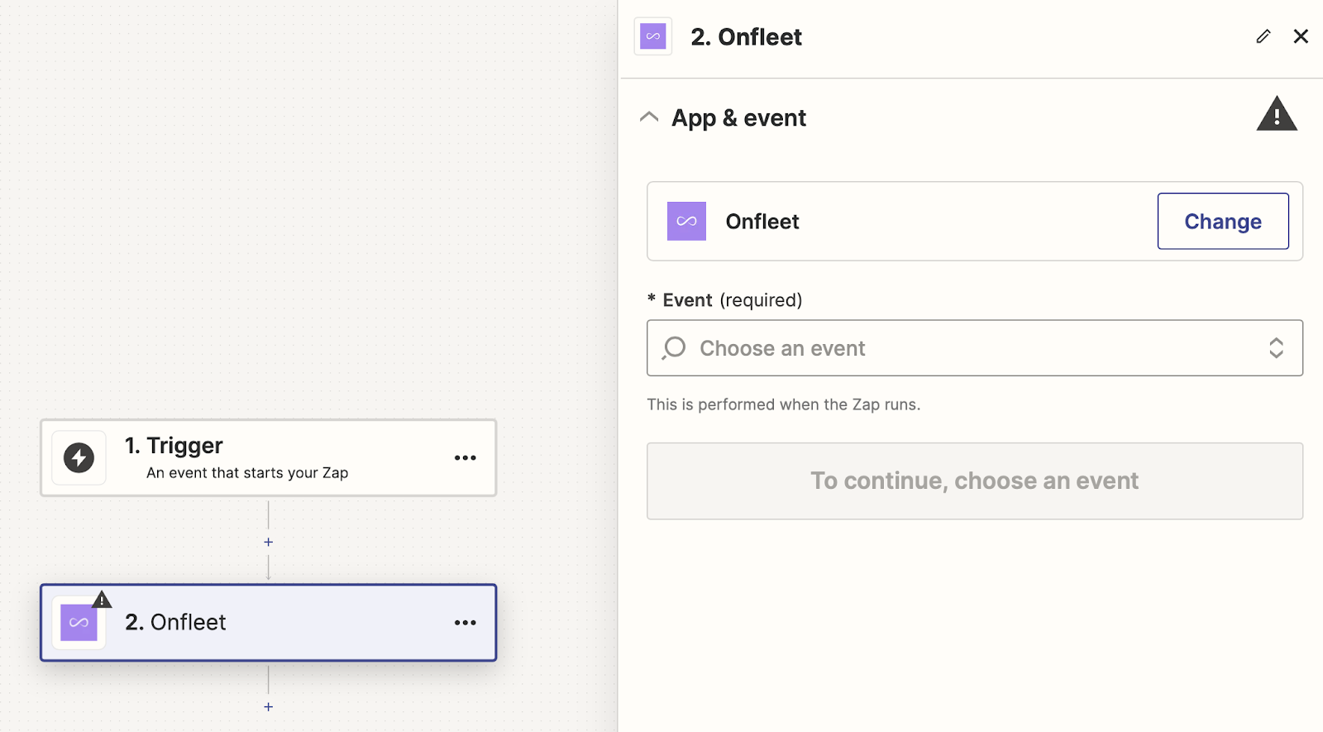Click the search icon in Event field
This screenshot has height=732, width=1323.
tap(674, 348)
